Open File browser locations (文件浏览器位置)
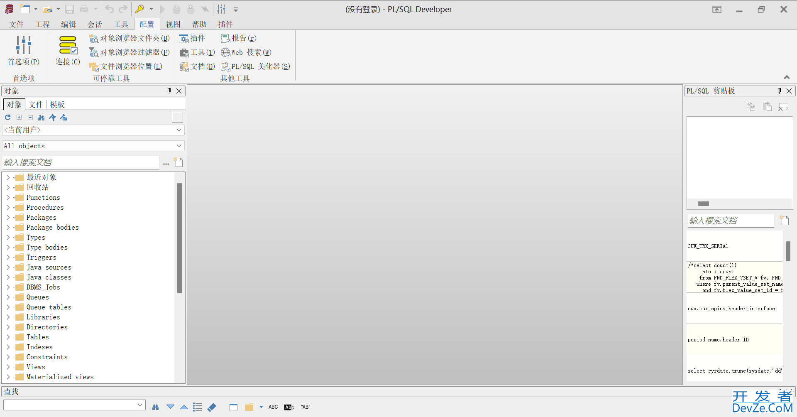This screenshot has height=417, width=797. coord(126,66)
